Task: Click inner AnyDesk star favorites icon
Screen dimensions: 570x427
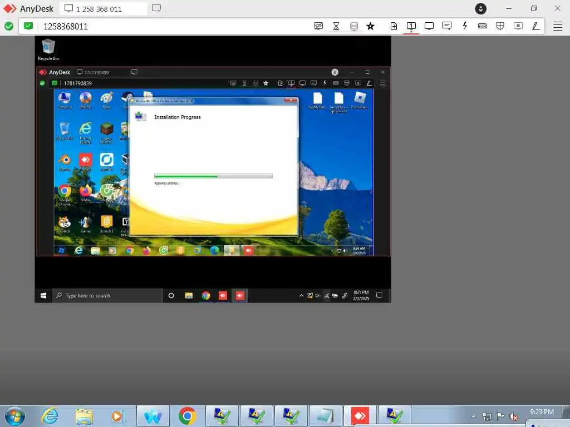Action: pos(266,83)
